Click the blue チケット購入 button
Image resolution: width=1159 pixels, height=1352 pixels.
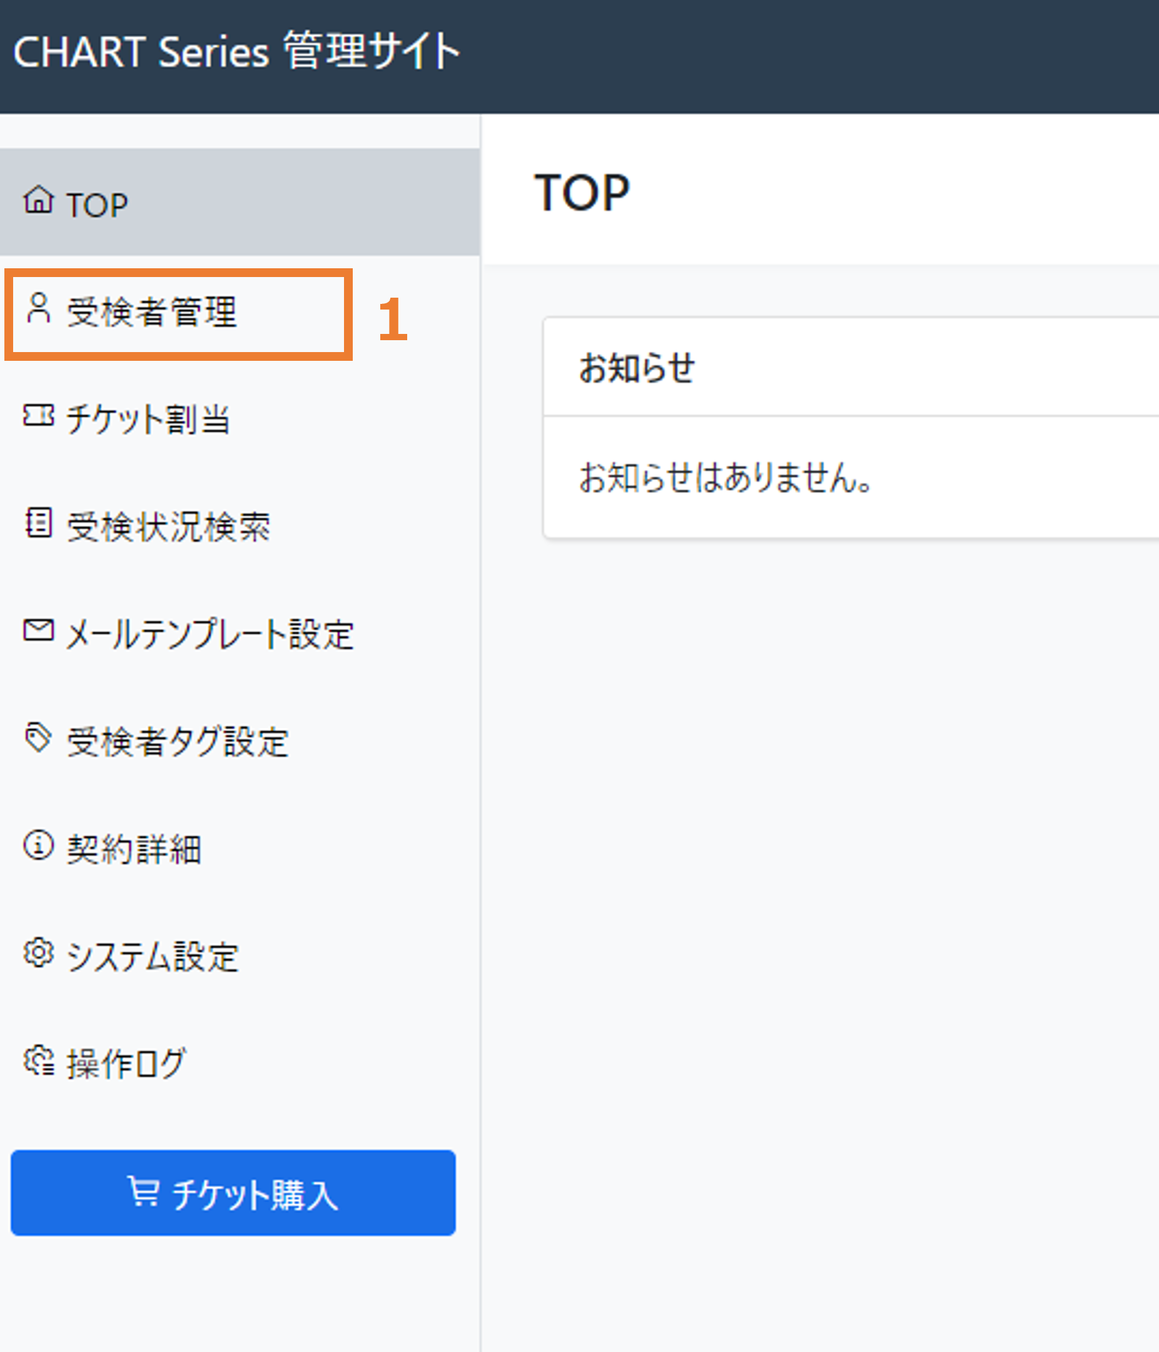[x=233, y=1192]
